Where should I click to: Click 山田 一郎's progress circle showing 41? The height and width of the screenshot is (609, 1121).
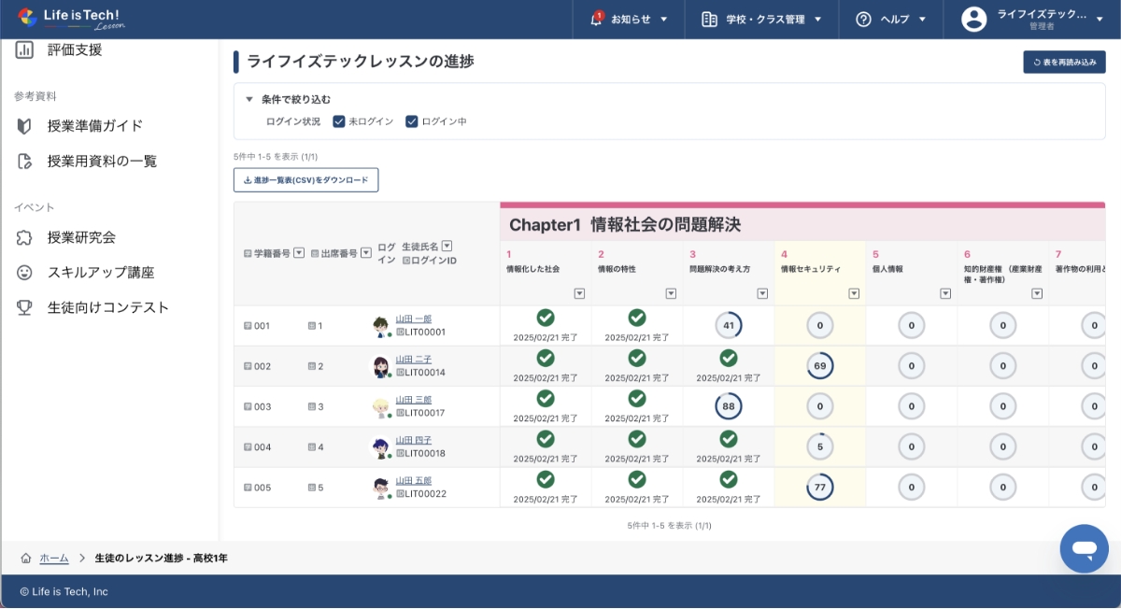click(729, 326)
